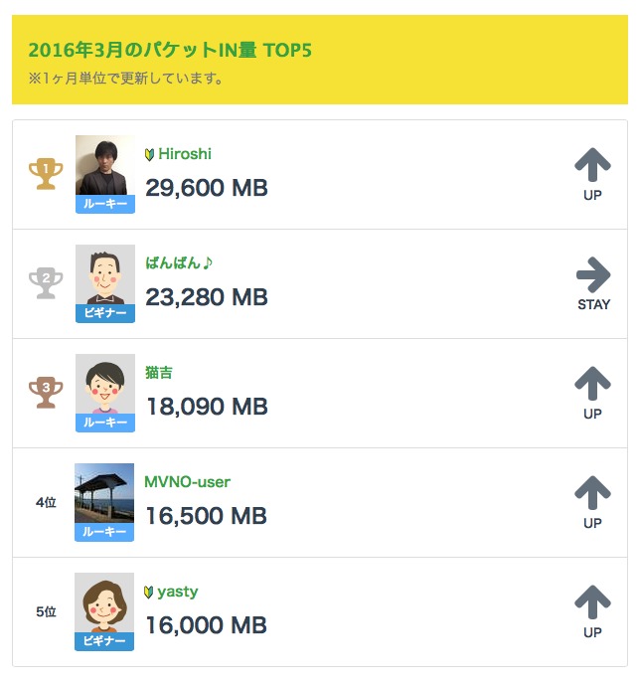Click the gold first-place trophy icon
Image resolution: width=639 pixels, height=683 pixels.
[46, 174]
